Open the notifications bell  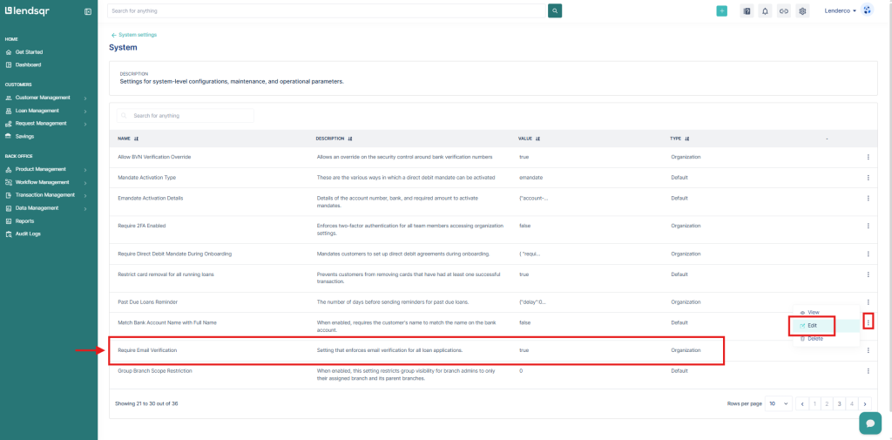coord(765,11)
